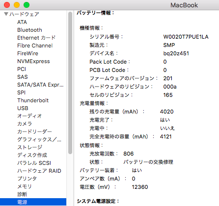This screenshot has height=206, width=219.
Task: Select Bluetooth in the sidebar
Action: click(29, 30)
